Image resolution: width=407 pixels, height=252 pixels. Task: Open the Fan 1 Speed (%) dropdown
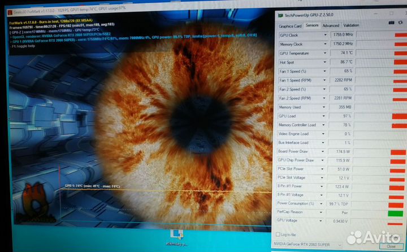click(x=324, y=71)
